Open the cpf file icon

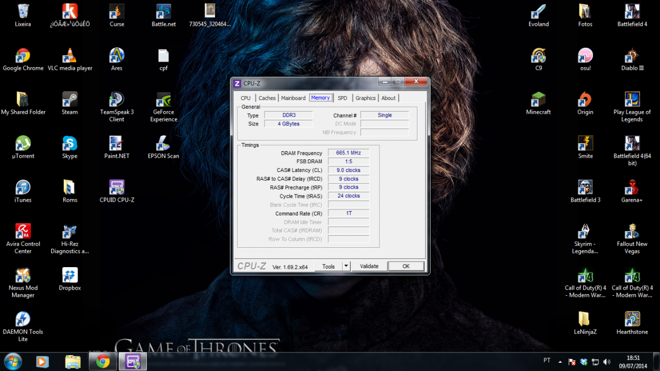click(163, 59)
